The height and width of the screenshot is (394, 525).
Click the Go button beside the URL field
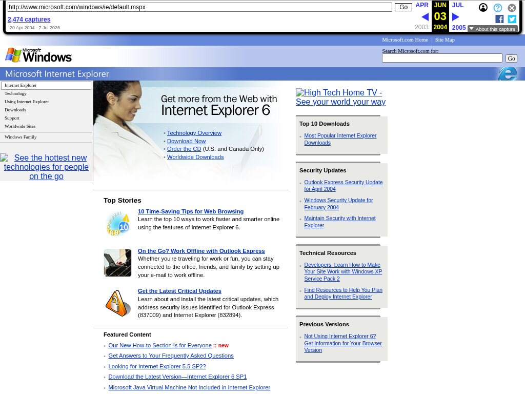403,7
